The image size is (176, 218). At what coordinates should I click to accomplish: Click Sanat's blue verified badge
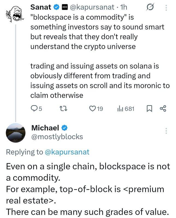coord(56,6)
